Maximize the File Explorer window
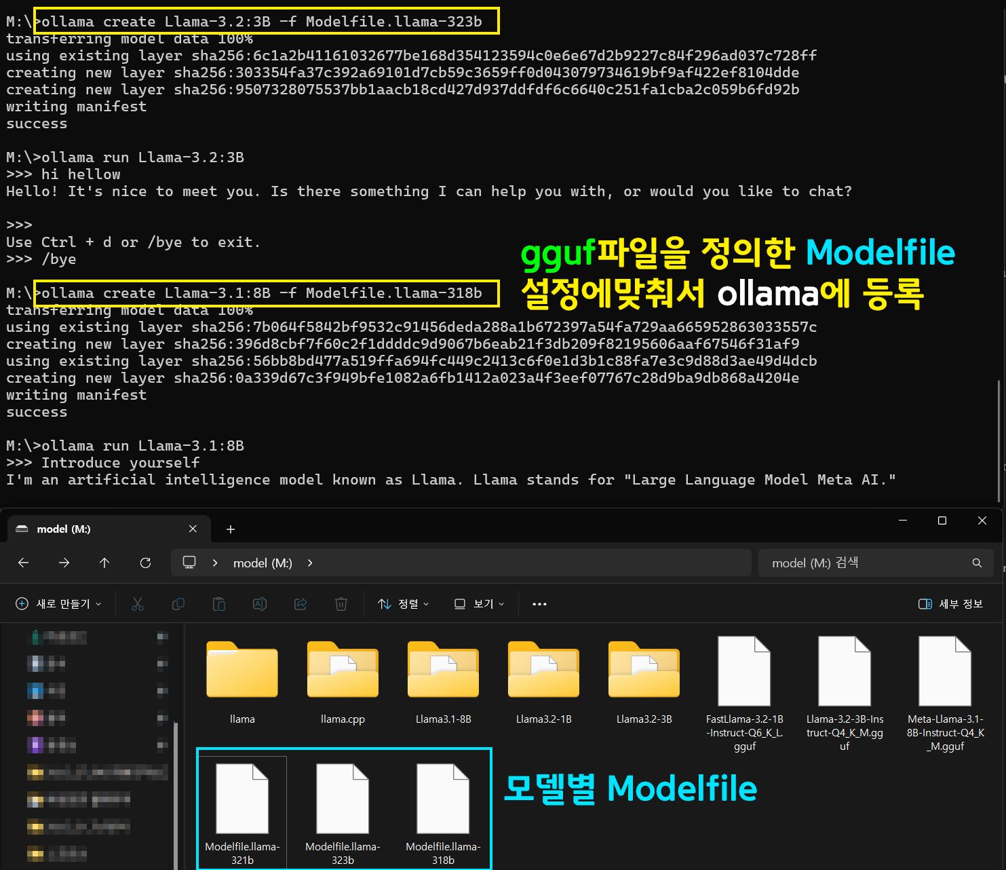 pyautogui.click(x=942, y=521)
